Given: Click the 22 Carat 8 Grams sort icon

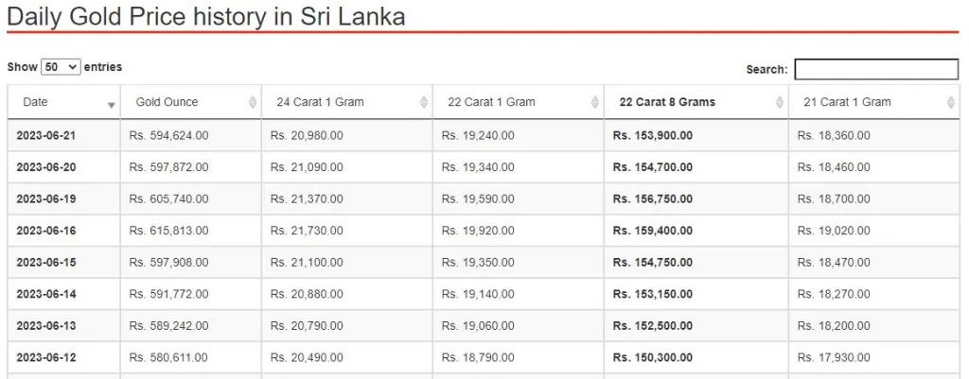Looking at the screenshot, I should (780, 102).
